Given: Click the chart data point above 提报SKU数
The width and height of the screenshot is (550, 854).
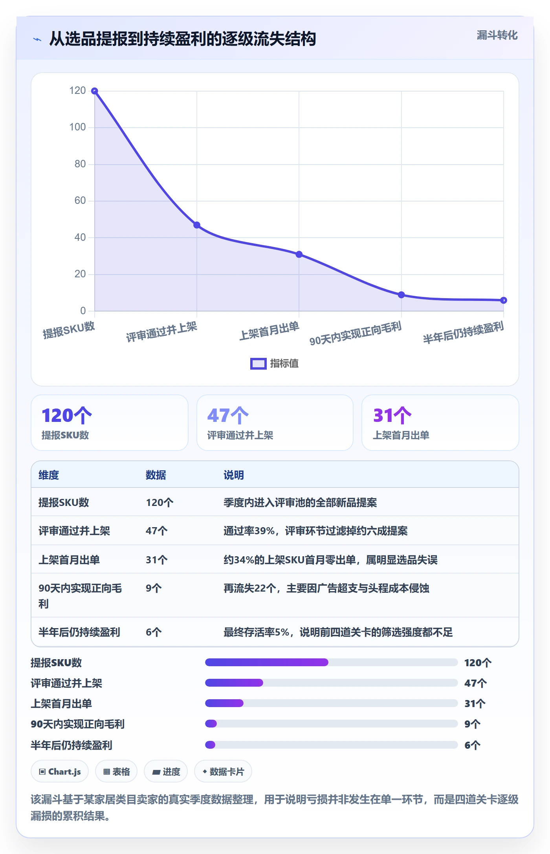Looking at the screenshot, I should coord(95,91).
